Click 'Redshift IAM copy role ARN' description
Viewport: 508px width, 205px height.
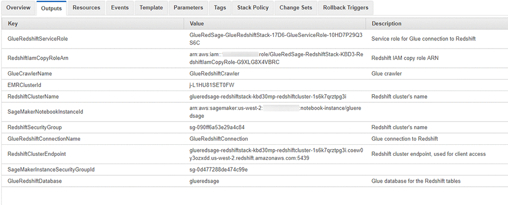tap(405, 58)
